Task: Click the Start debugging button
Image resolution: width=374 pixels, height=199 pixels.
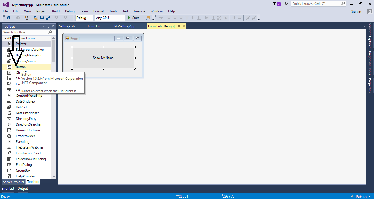Action: coord(133,18)
